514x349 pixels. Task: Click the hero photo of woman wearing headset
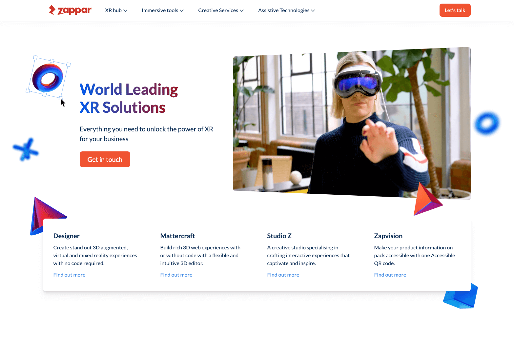pos(351,123)
